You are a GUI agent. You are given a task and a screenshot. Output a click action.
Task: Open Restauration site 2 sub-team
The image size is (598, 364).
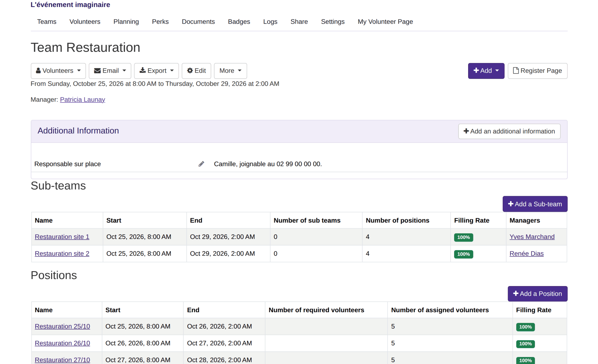pos(62,254)
